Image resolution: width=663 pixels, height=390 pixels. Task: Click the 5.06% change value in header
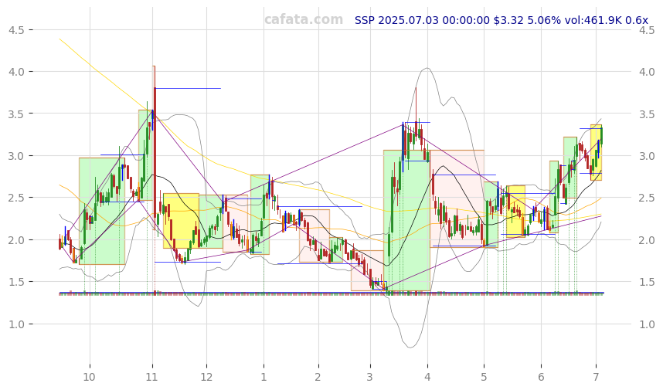tap(544, 20)
